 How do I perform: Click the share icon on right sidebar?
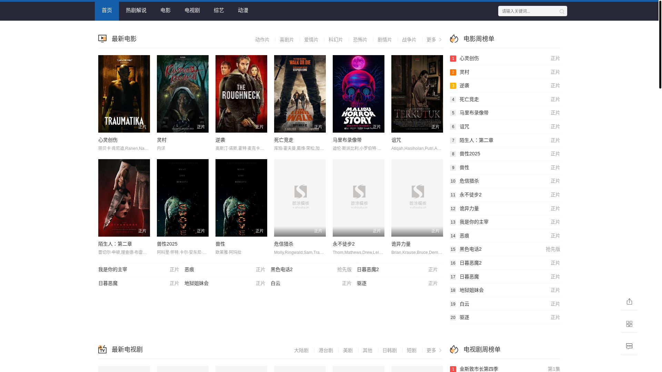(x=629, y=301)
